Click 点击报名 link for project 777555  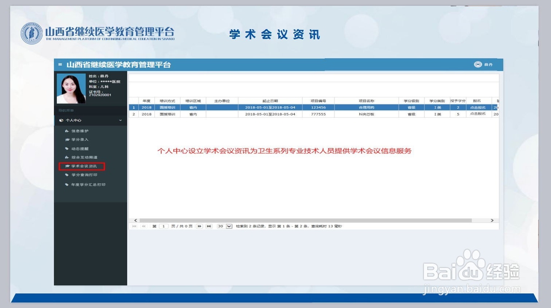tap(478, 114)
